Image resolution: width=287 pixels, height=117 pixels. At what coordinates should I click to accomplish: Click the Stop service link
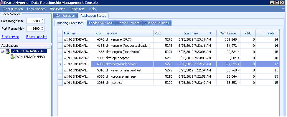(x=10, y=37)
